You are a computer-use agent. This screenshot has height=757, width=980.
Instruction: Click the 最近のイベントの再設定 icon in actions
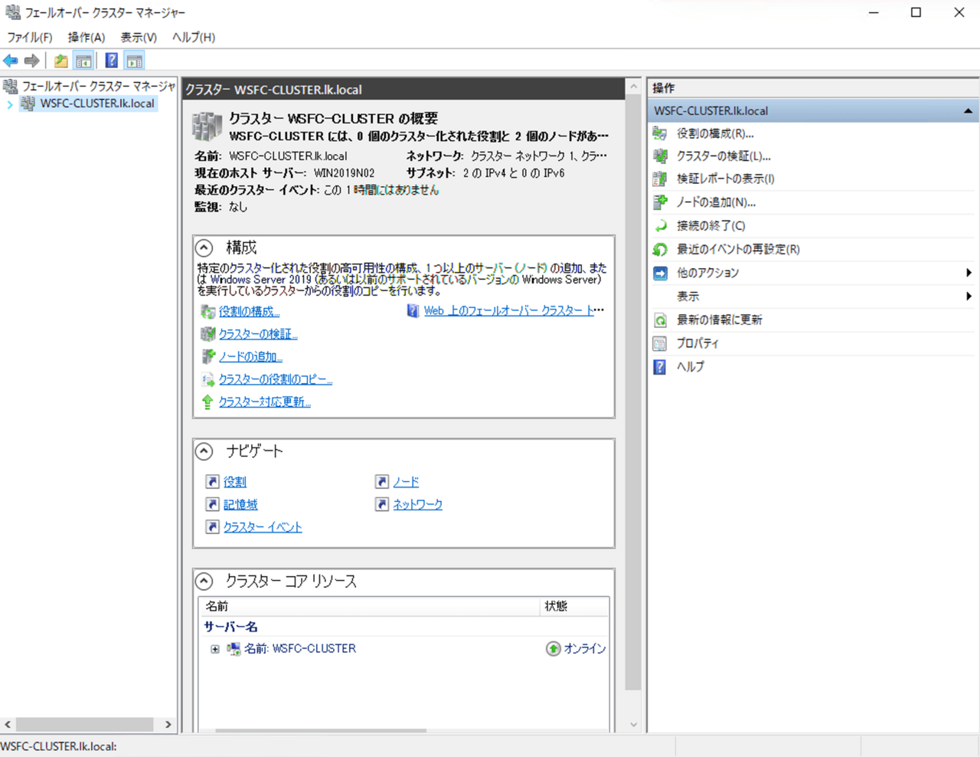[x=660, y=249]
